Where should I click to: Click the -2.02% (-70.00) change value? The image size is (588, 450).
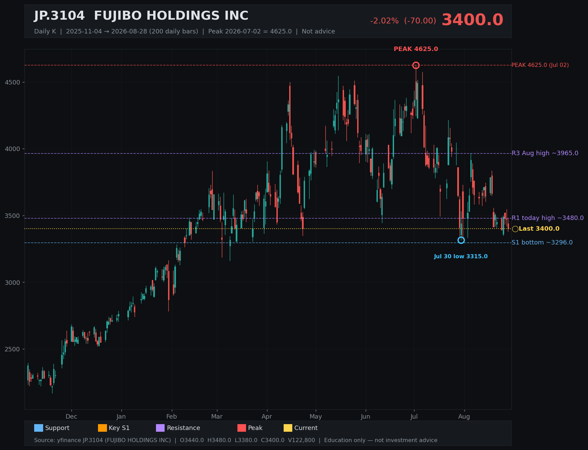403,21
